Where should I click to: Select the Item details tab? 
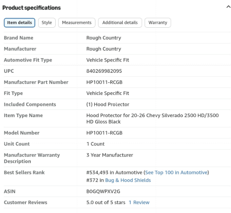19,23
